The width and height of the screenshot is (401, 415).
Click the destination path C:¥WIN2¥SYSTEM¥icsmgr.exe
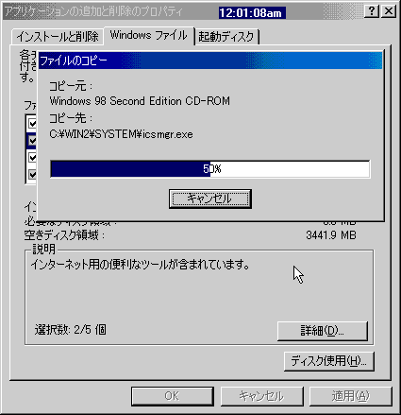121,134
